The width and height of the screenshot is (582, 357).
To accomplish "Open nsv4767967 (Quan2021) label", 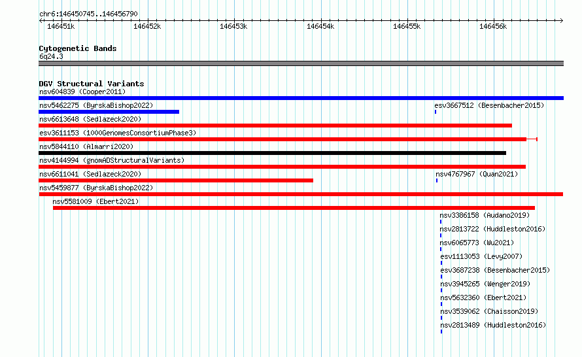I will tap(477, 174).
